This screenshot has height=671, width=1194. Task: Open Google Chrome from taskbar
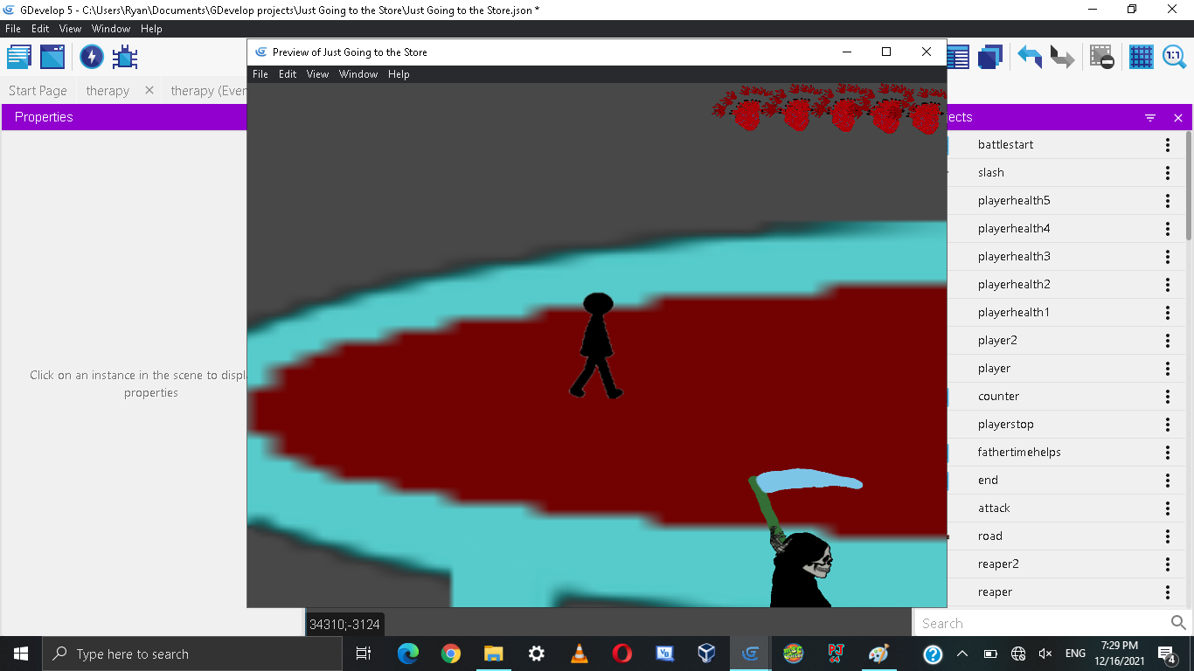coord(450,654)
